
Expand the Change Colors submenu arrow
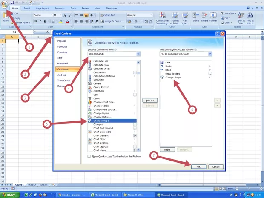point(135,106)
